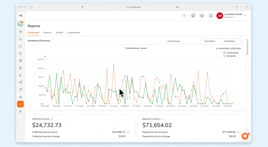Click the Lily MoeGo (Owner) name
The image size is (268, 147).
point(233,14)
